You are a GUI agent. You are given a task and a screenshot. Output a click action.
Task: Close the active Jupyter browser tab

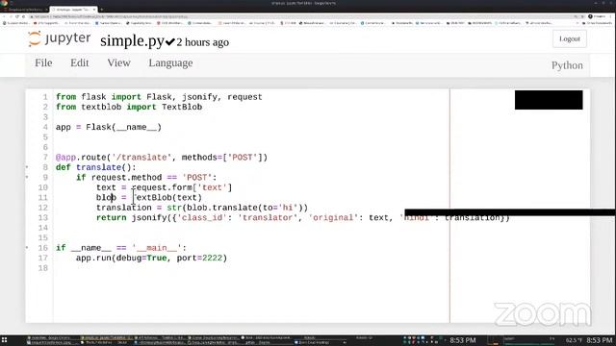coord(94,9)
